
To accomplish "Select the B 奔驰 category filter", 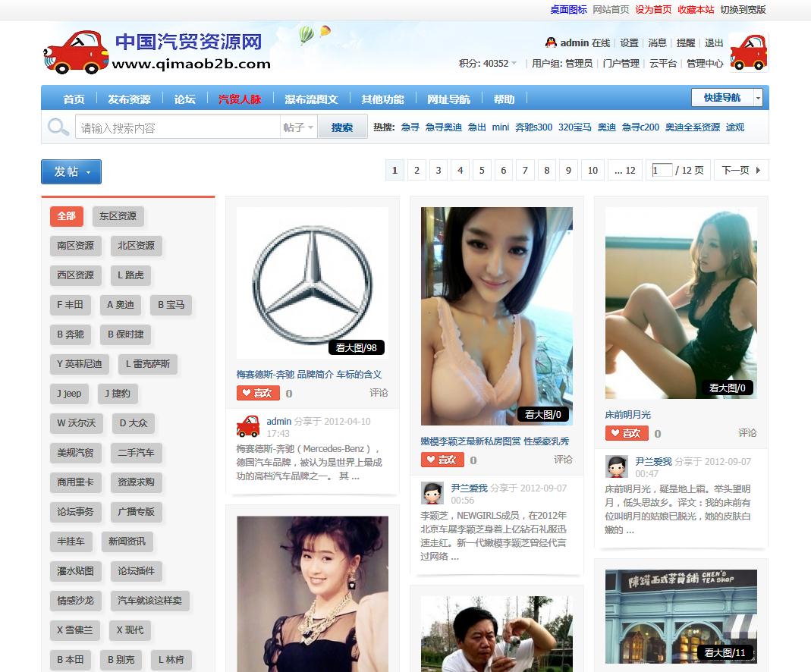I will click(x=70, y=334).
